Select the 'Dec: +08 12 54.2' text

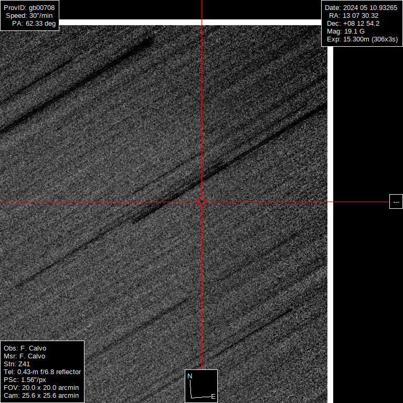(x=353, y=24)
